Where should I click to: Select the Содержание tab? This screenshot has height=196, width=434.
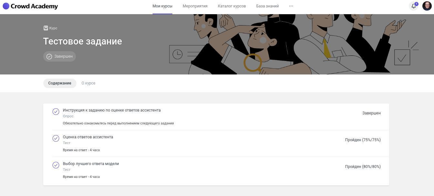(60, 83)
